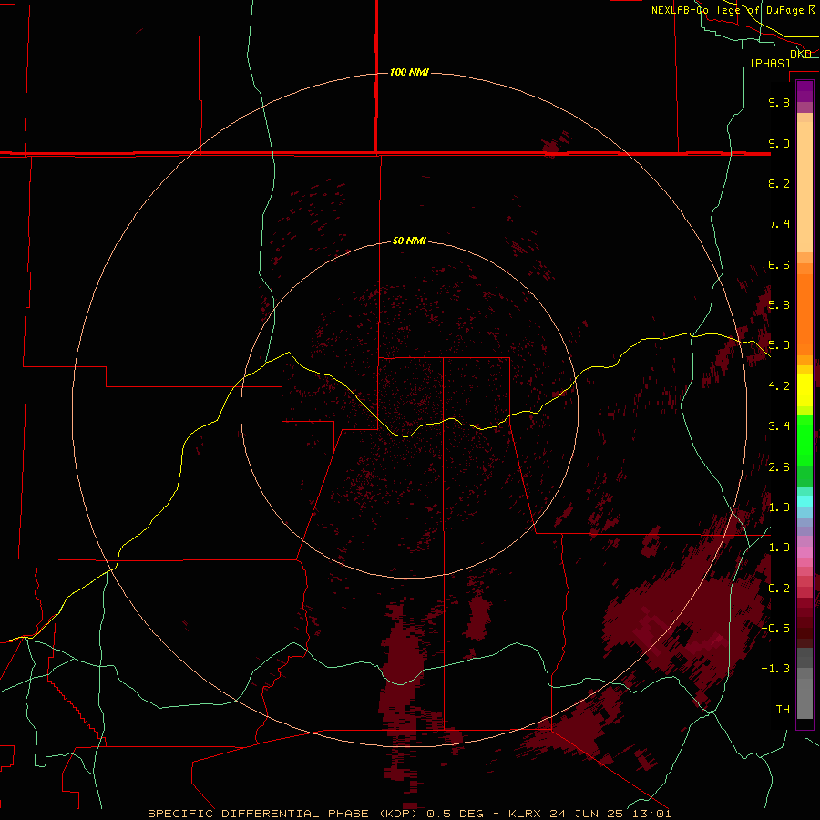Click the 100 NMI range ring label

coord(409,72)
